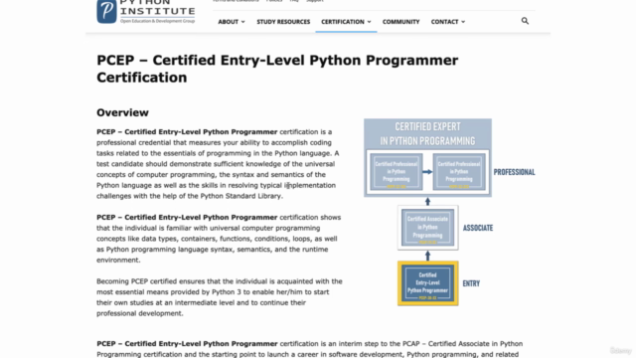Click the ASSOCIATE level label
The height and width of the screenshot is (358, 636).
tap(478, 228)
